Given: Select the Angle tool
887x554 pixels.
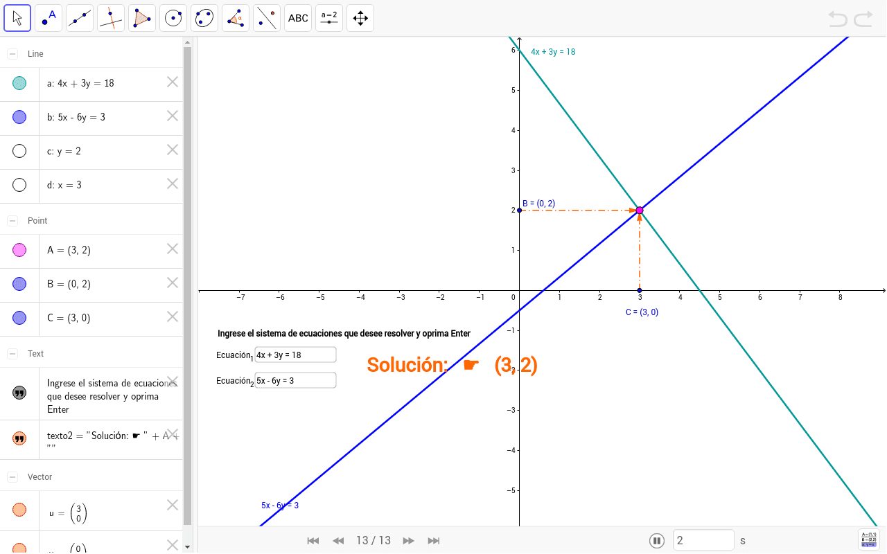Looking at the screenshot, I should coord(236,18).
